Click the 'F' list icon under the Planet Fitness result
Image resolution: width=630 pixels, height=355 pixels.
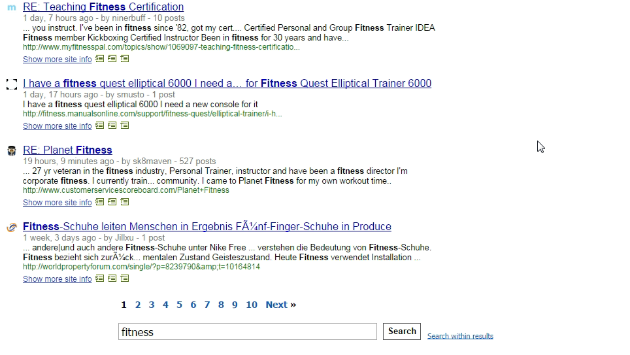click(x=112, y=202)
